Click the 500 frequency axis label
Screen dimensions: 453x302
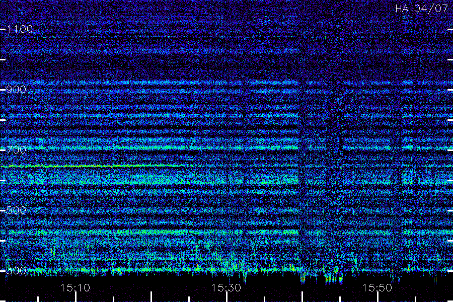click(16, 210)
